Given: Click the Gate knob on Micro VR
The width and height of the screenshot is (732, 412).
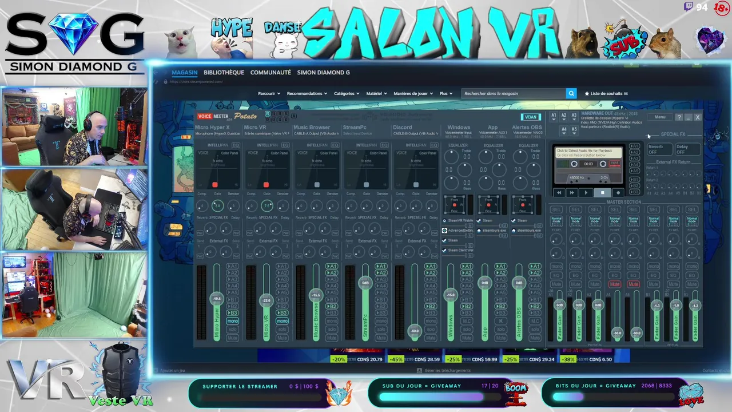Looking at the screenshot, I should (267, 205).
